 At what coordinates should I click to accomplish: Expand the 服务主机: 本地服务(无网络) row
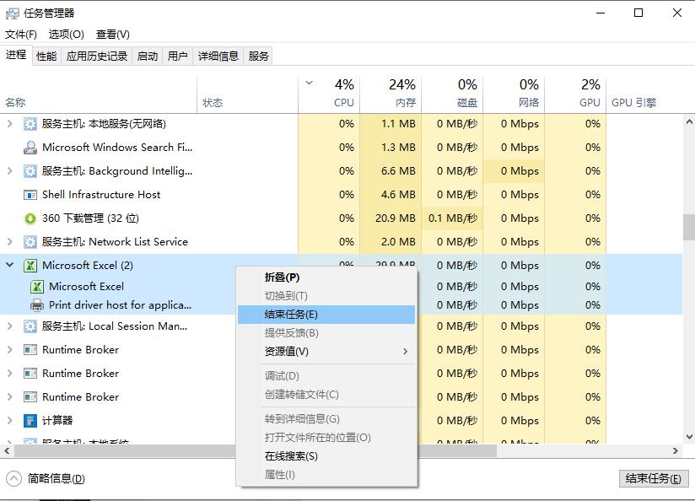10,124
